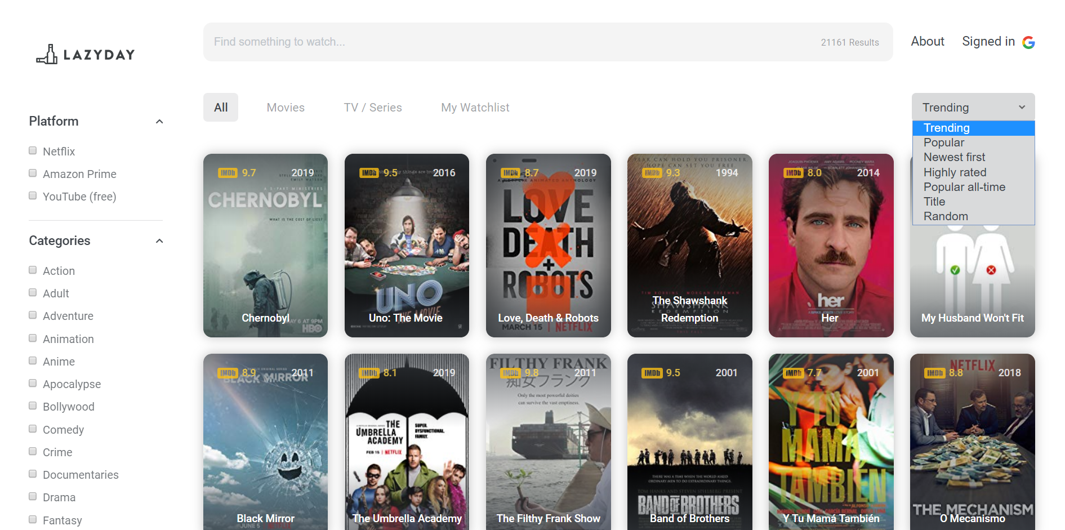Viewport: 1065px width, 530px height.
Task: Click IMDb badge on Uno: The Movie card
Action: click(x=369, y=173)
